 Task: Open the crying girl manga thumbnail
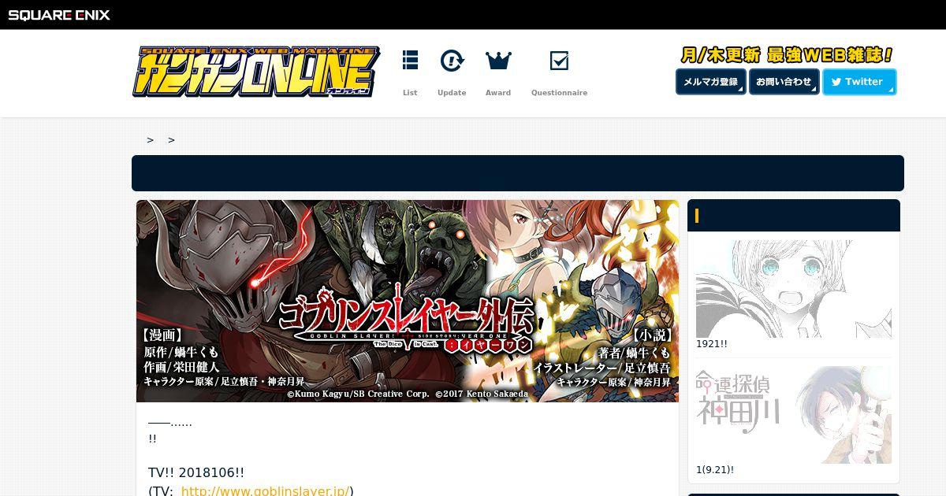794,289
